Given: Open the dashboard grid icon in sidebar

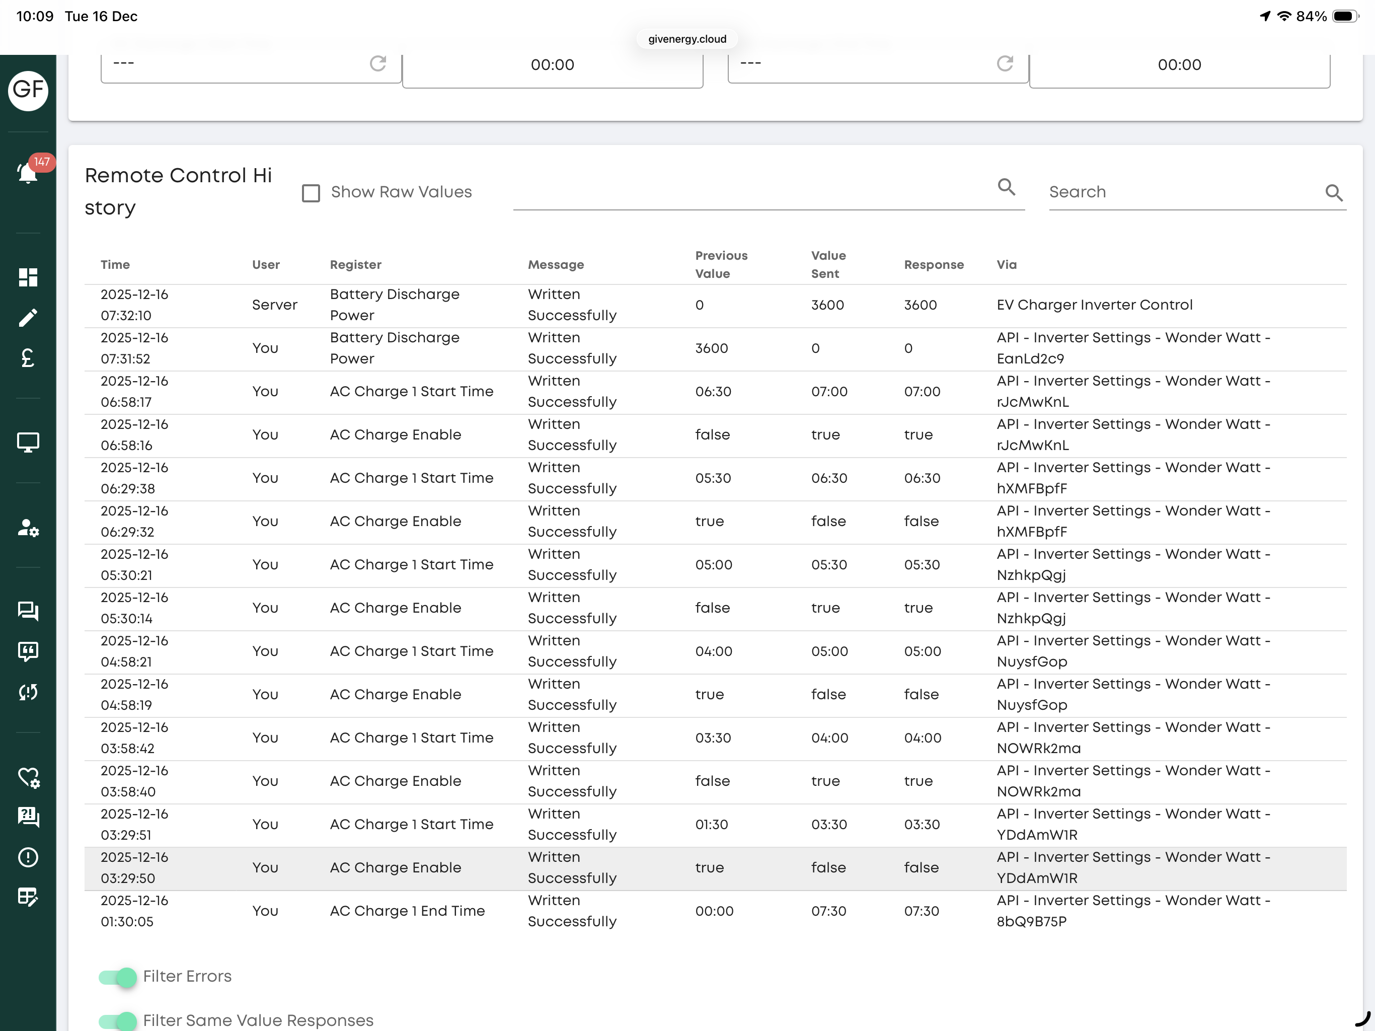Looking at the screenshot, I should click(x=28, y=277).
